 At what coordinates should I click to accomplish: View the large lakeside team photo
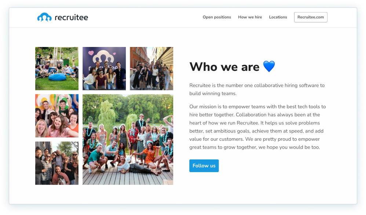[128, 139]
